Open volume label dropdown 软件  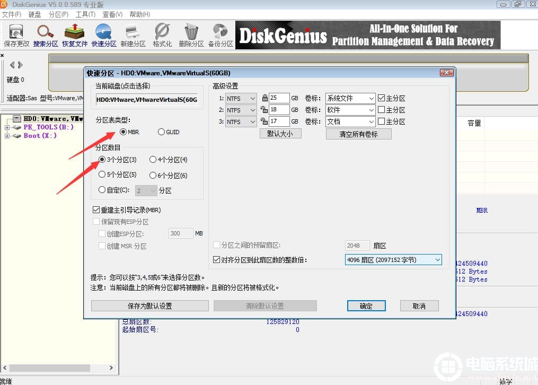click(350, 110)
